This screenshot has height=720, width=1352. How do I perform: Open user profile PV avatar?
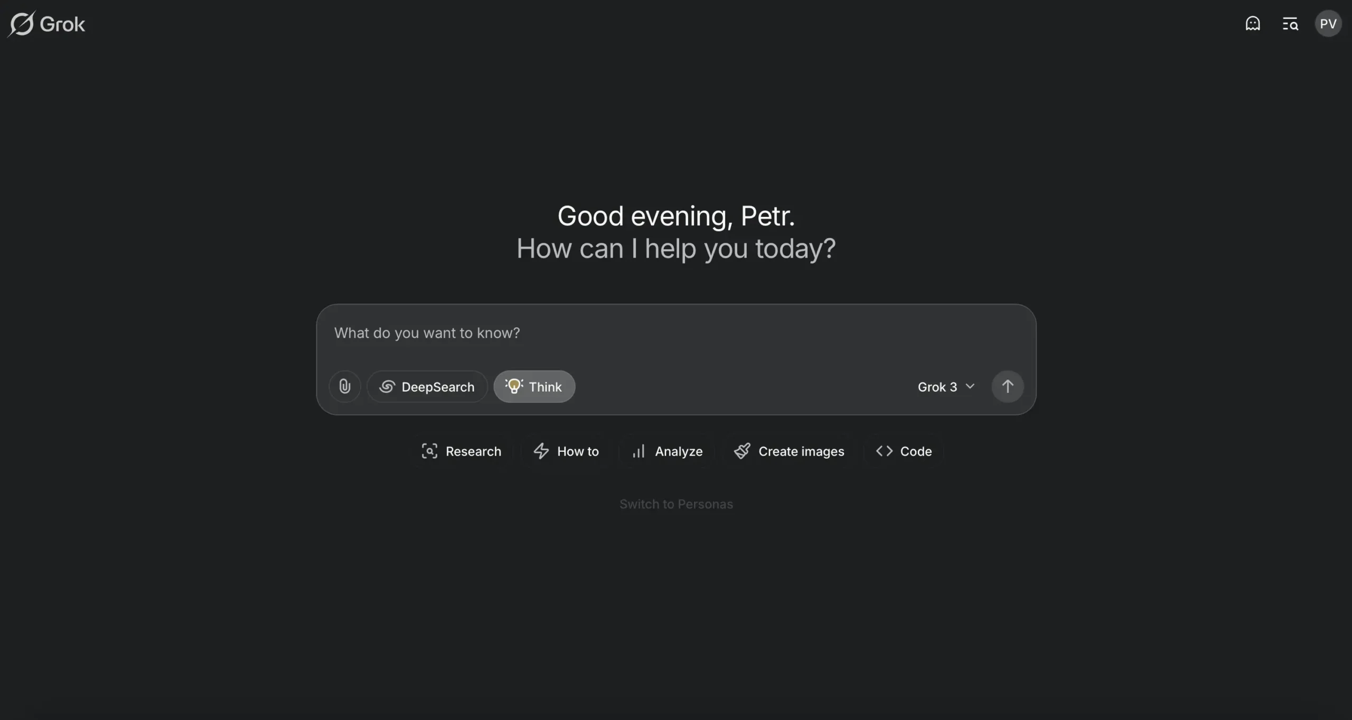1328,23
